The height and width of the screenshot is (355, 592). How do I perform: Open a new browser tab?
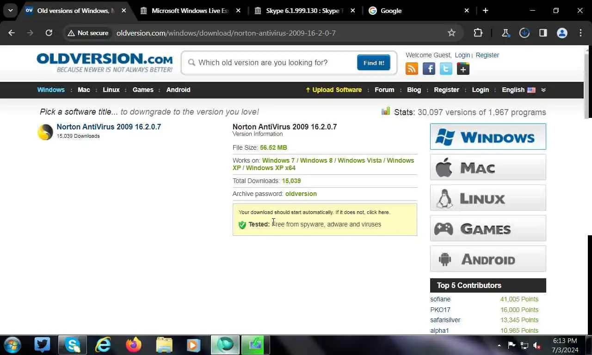485,11
